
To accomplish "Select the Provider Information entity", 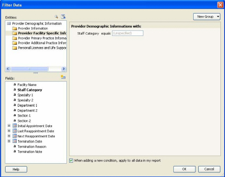I will point(33,29).
